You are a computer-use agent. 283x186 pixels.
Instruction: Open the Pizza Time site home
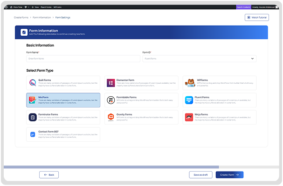[16, 7]
